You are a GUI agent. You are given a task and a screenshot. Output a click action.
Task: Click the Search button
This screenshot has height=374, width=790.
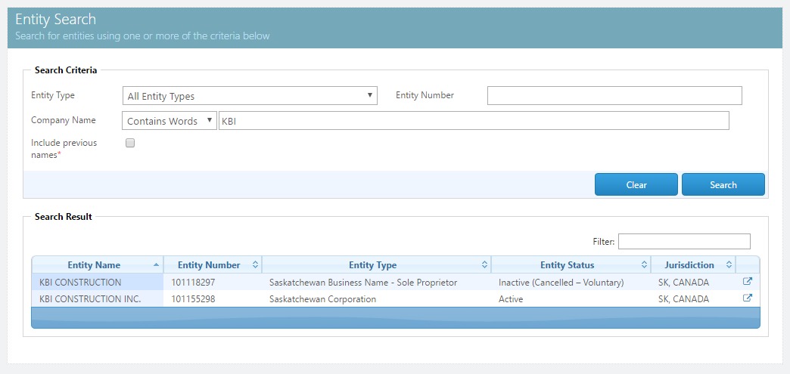click(723, 185)
